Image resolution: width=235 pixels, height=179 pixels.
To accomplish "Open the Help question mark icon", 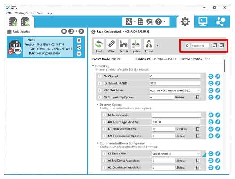I will (x=158, y=22).
